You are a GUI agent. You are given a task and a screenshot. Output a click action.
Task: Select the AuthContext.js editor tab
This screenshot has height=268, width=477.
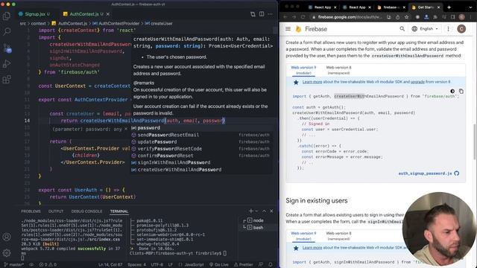[83, 14]
